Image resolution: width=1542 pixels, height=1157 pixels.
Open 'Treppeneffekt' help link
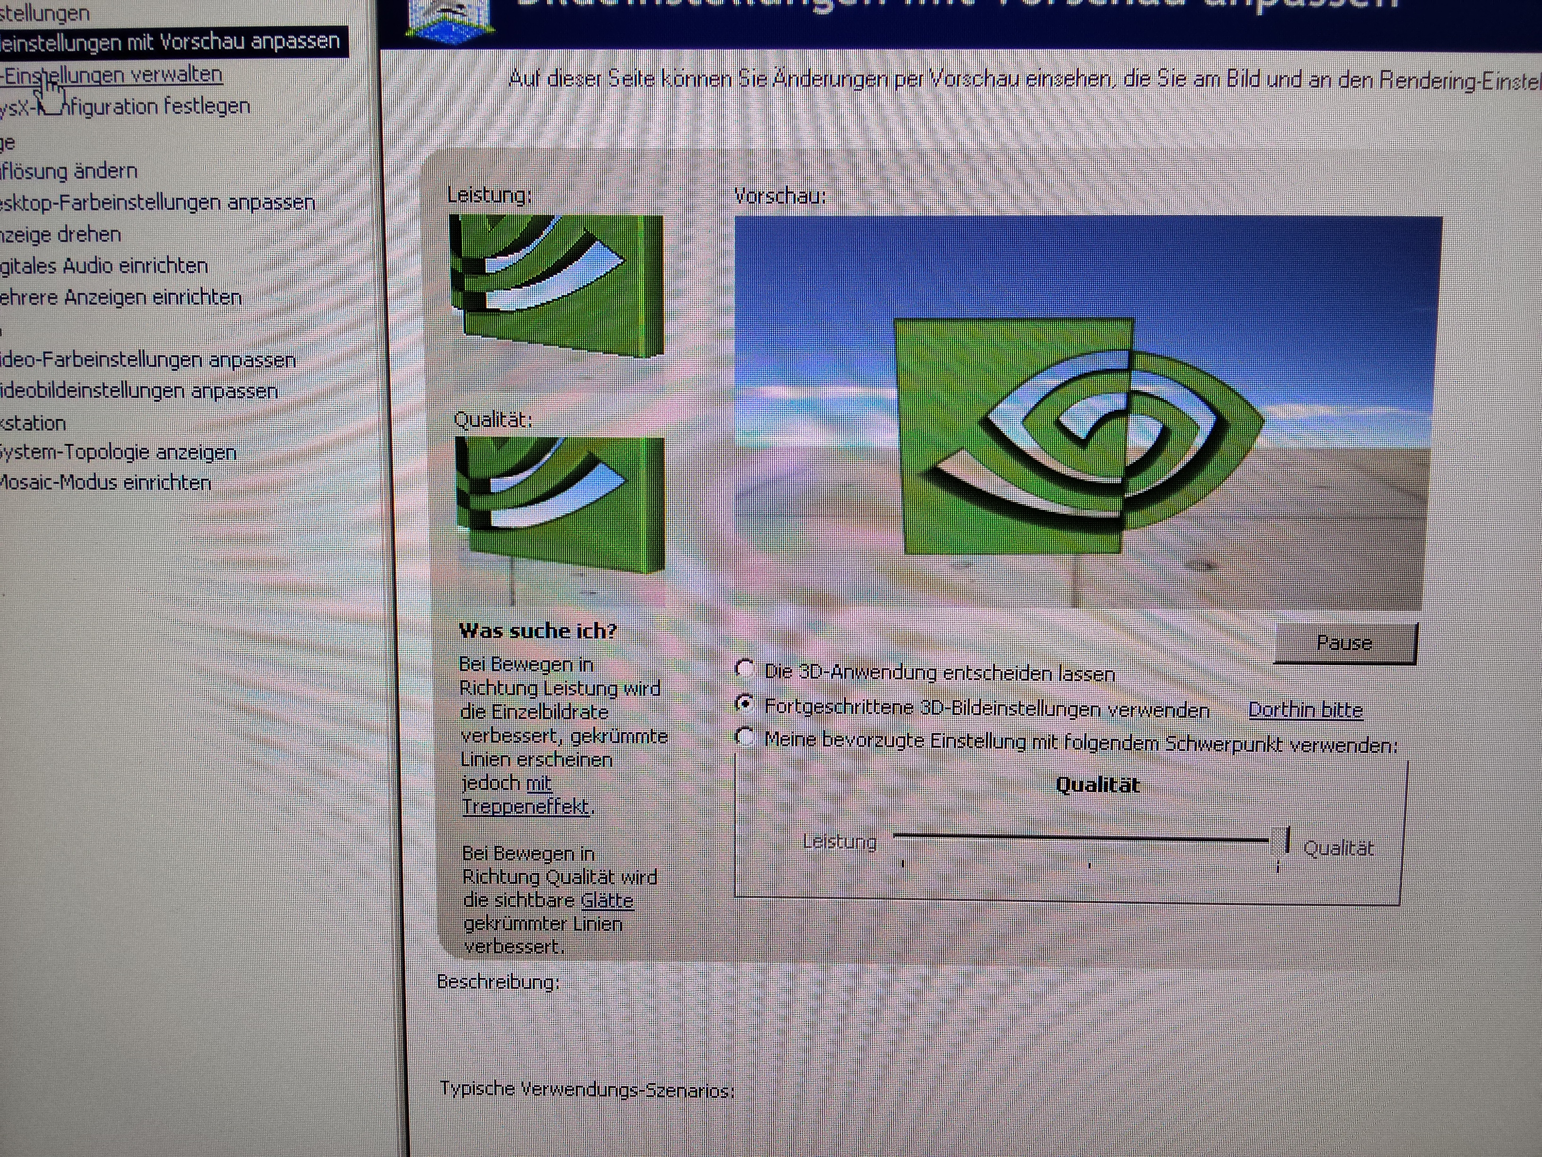[526, 807]
